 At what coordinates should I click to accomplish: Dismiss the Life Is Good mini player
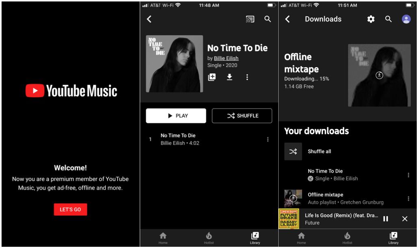405,219
